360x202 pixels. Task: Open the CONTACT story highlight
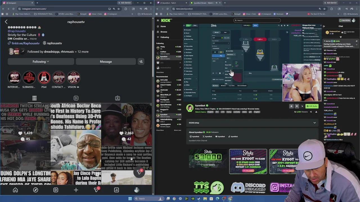click(58, 80)
